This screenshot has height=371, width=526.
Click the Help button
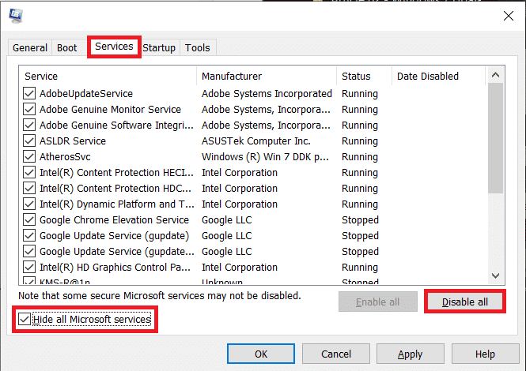pyautogui.click(x=485, y=354)
